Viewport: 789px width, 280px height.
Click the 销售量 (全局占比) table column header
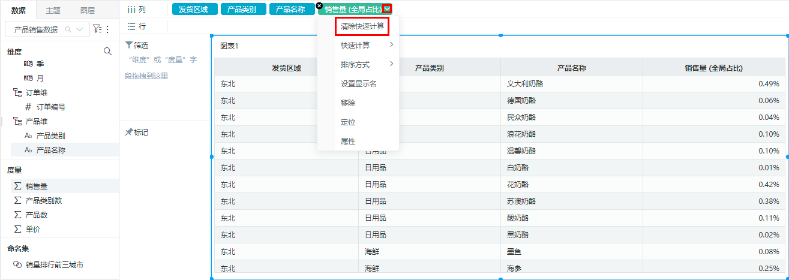pos(714,67)
